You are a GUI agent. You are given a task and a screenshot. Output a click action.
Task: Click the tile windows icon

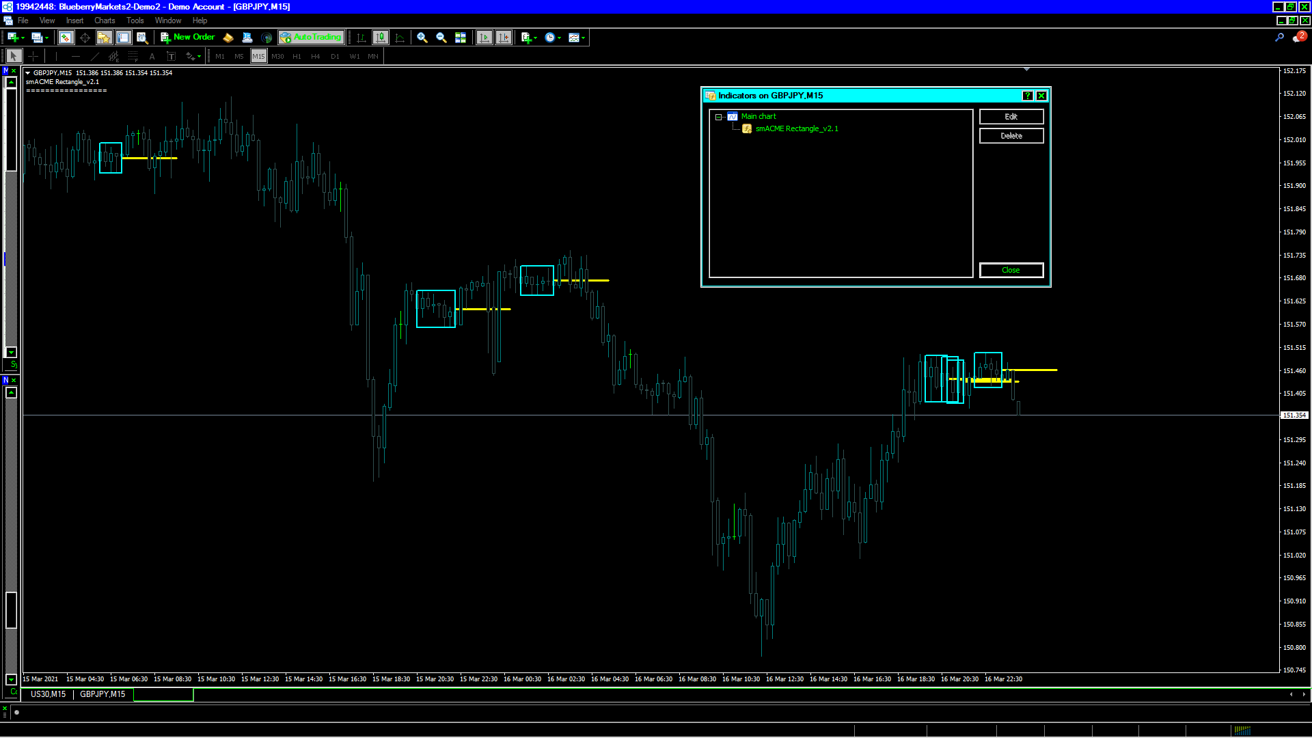[461, 38]
